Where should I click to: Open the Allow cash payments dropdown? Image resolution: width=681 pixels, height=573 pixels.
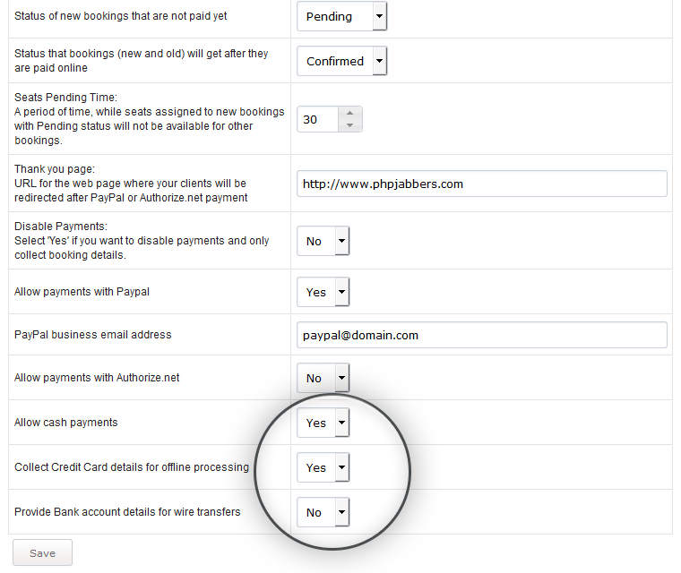point(323,423)
